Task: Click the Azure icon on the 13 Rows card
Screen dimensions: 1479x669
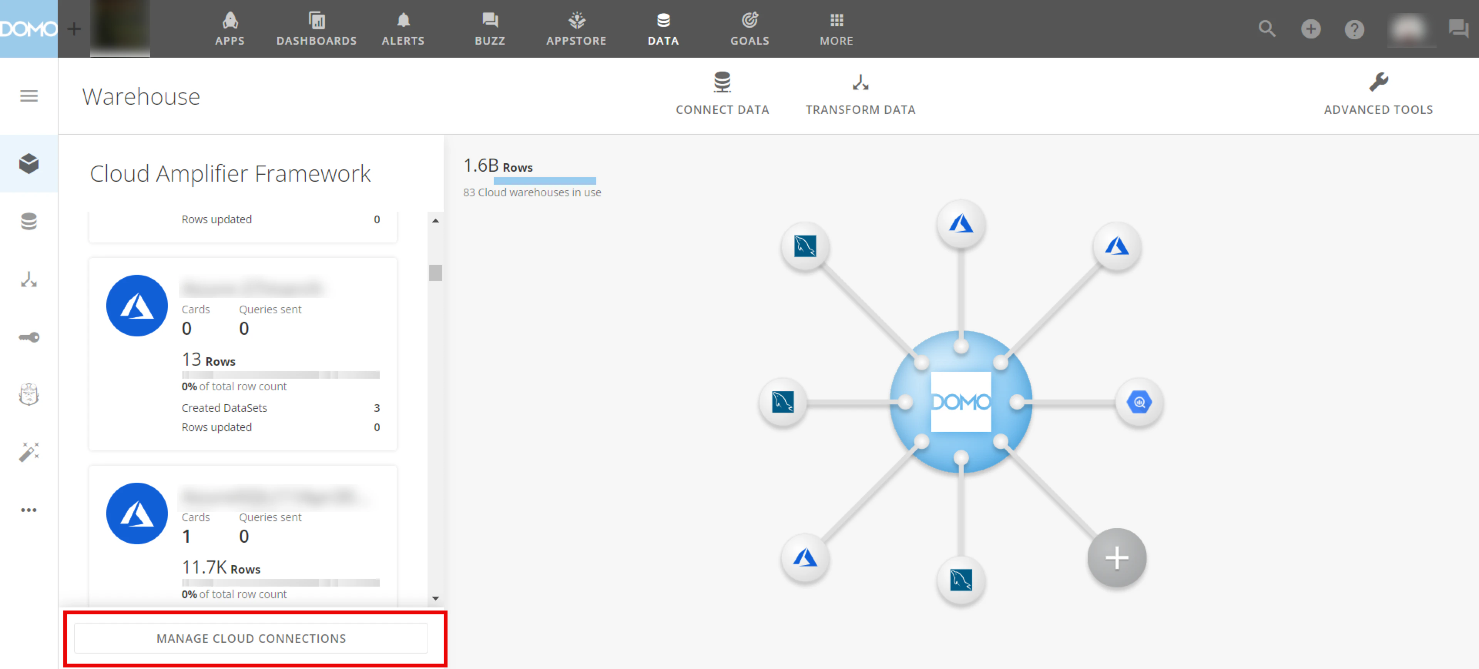Action: click(137, 305)
